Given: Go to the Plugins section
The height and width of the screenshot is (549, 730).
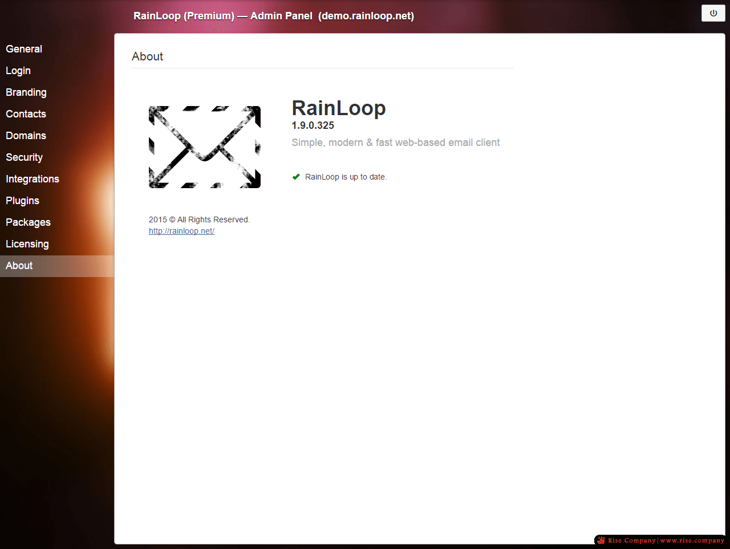Looking at the screenshot, I should [57, 201].
